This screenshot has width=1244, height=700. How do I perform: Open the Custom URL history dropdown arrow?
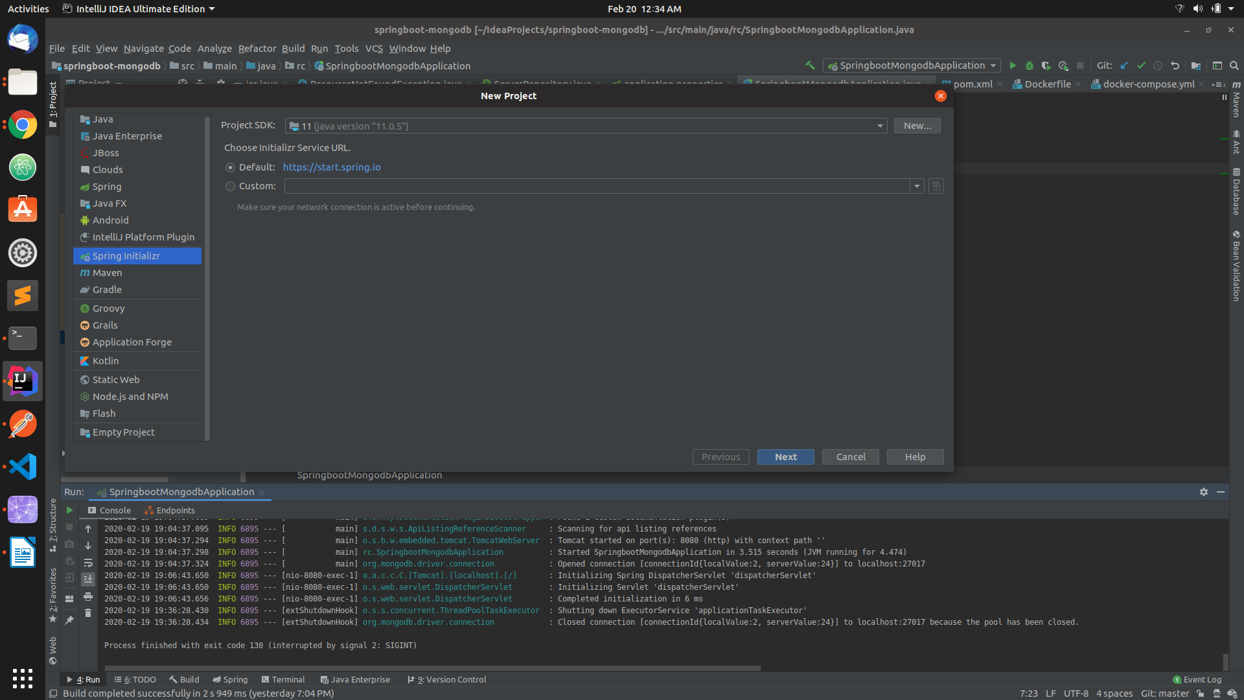coord(917,186)
